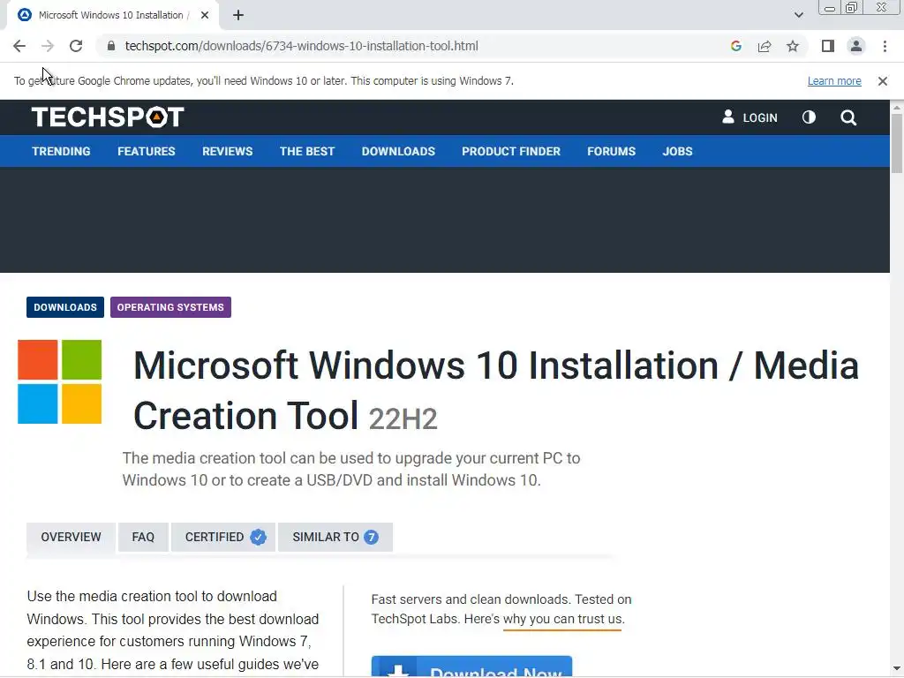Image resolution: width=904 pixels, height=678 pixels.
Task: Click the share page icon
Action: tap(765, 46)
